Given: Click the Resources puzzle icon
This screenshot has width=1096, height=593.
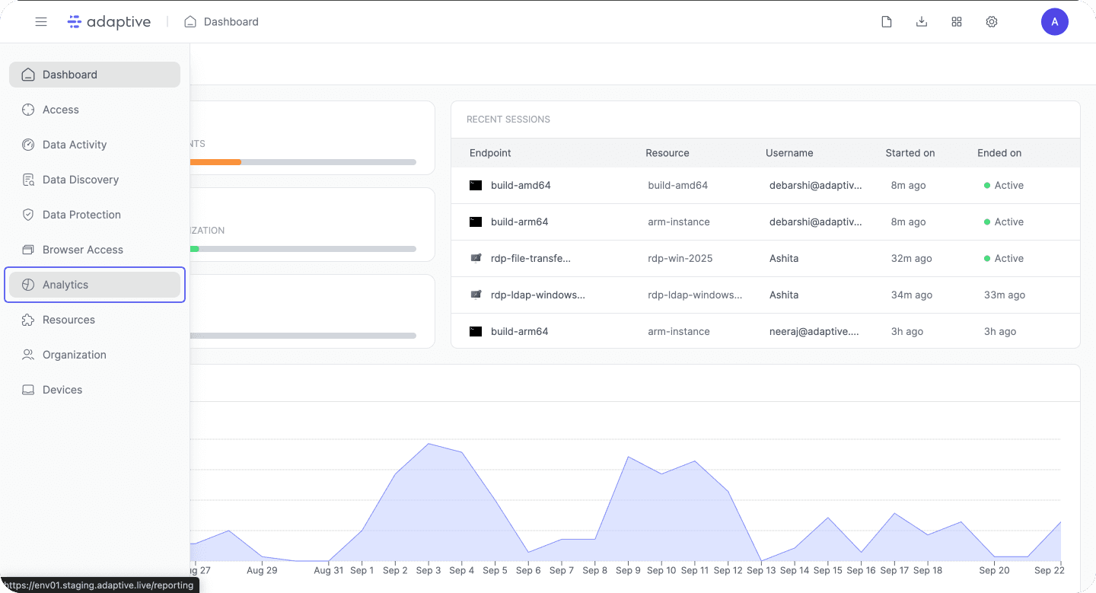Looking at the screenshot, I should coord(28,320).
